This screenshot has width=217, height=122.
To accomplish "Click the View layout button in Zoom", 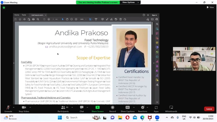I will (x=210, y=7).
